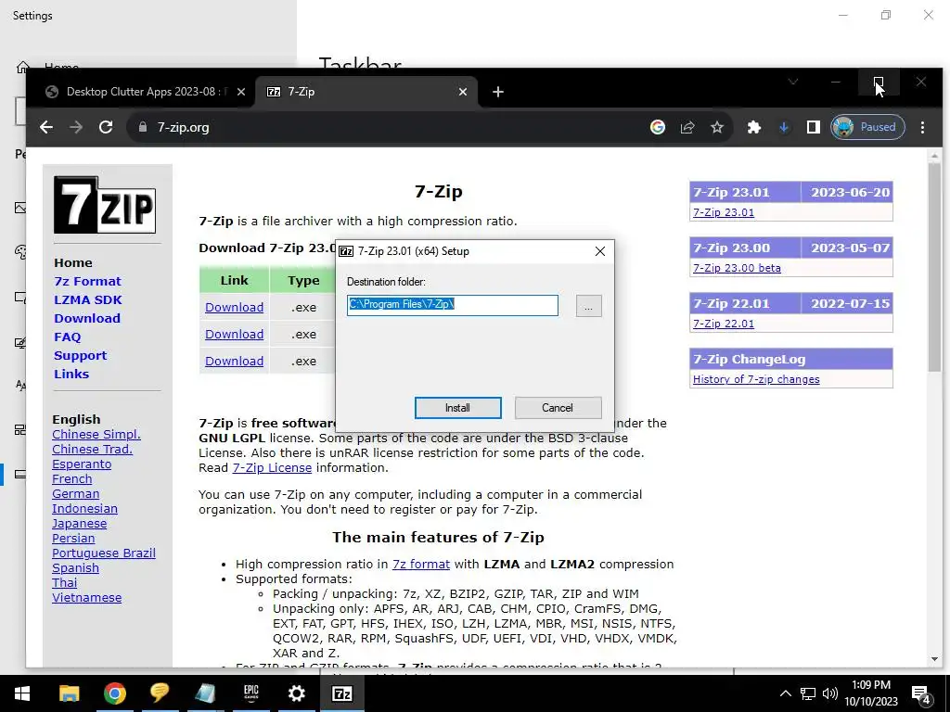Open Chrome three-dot menu

(x=922, y=127)
